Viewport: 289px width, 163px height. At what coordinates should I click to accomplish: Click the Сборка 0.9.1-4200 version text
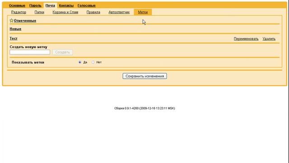(x=144, y=108)
